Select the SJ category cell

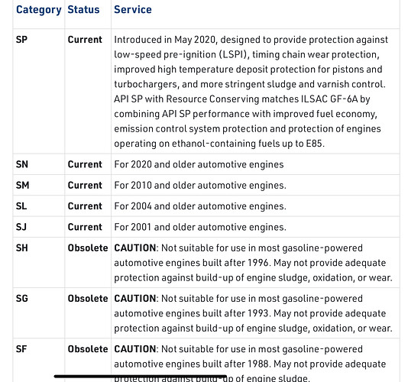pyautogui.click(x=21, y=227)
